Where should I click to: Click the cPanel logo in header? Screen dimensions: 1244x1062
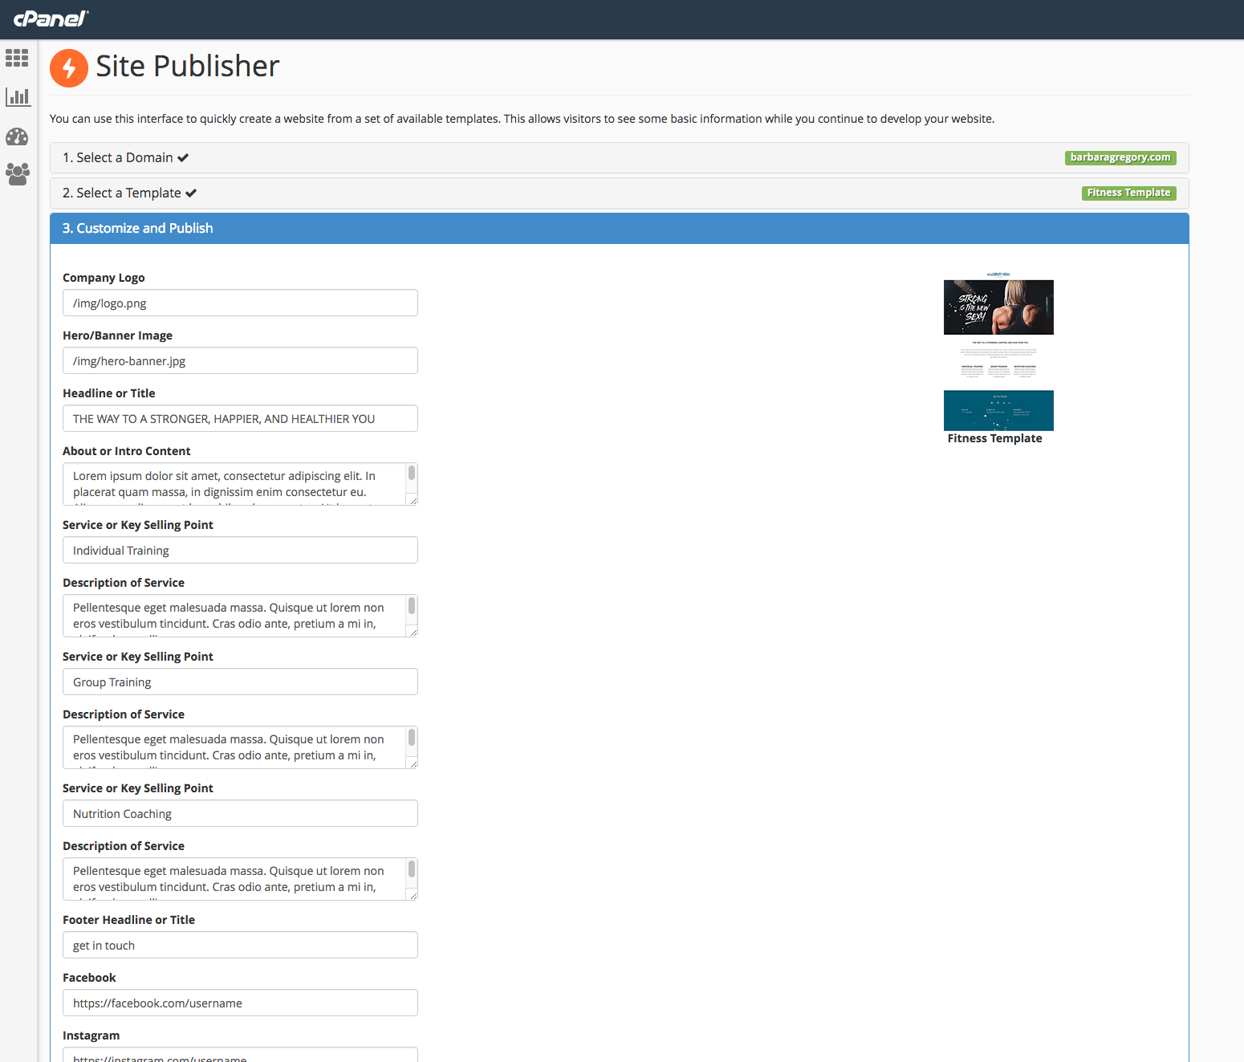point(51,18)
